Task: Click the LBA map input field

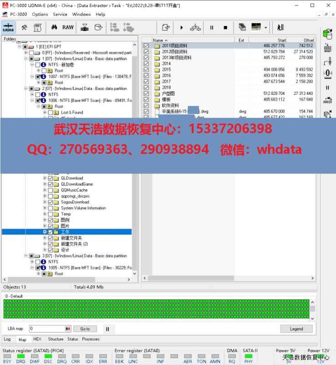Action: pos(48,328)
